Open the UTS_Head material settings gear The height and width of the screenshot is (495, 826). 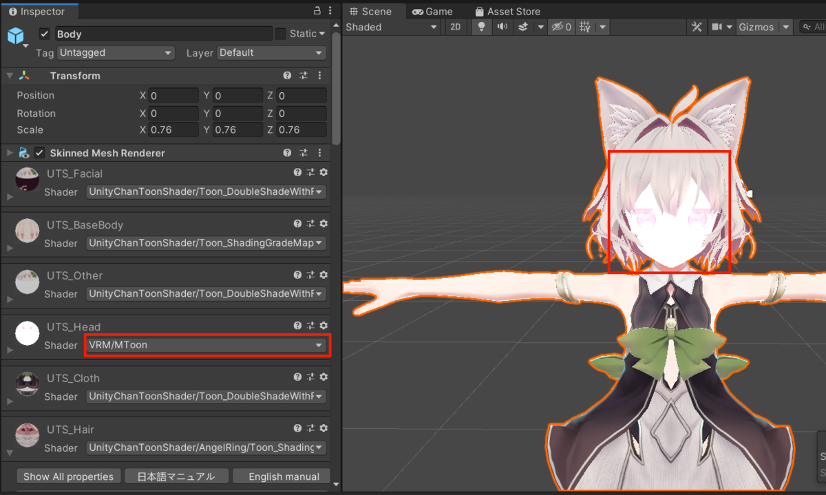point(324,326)
